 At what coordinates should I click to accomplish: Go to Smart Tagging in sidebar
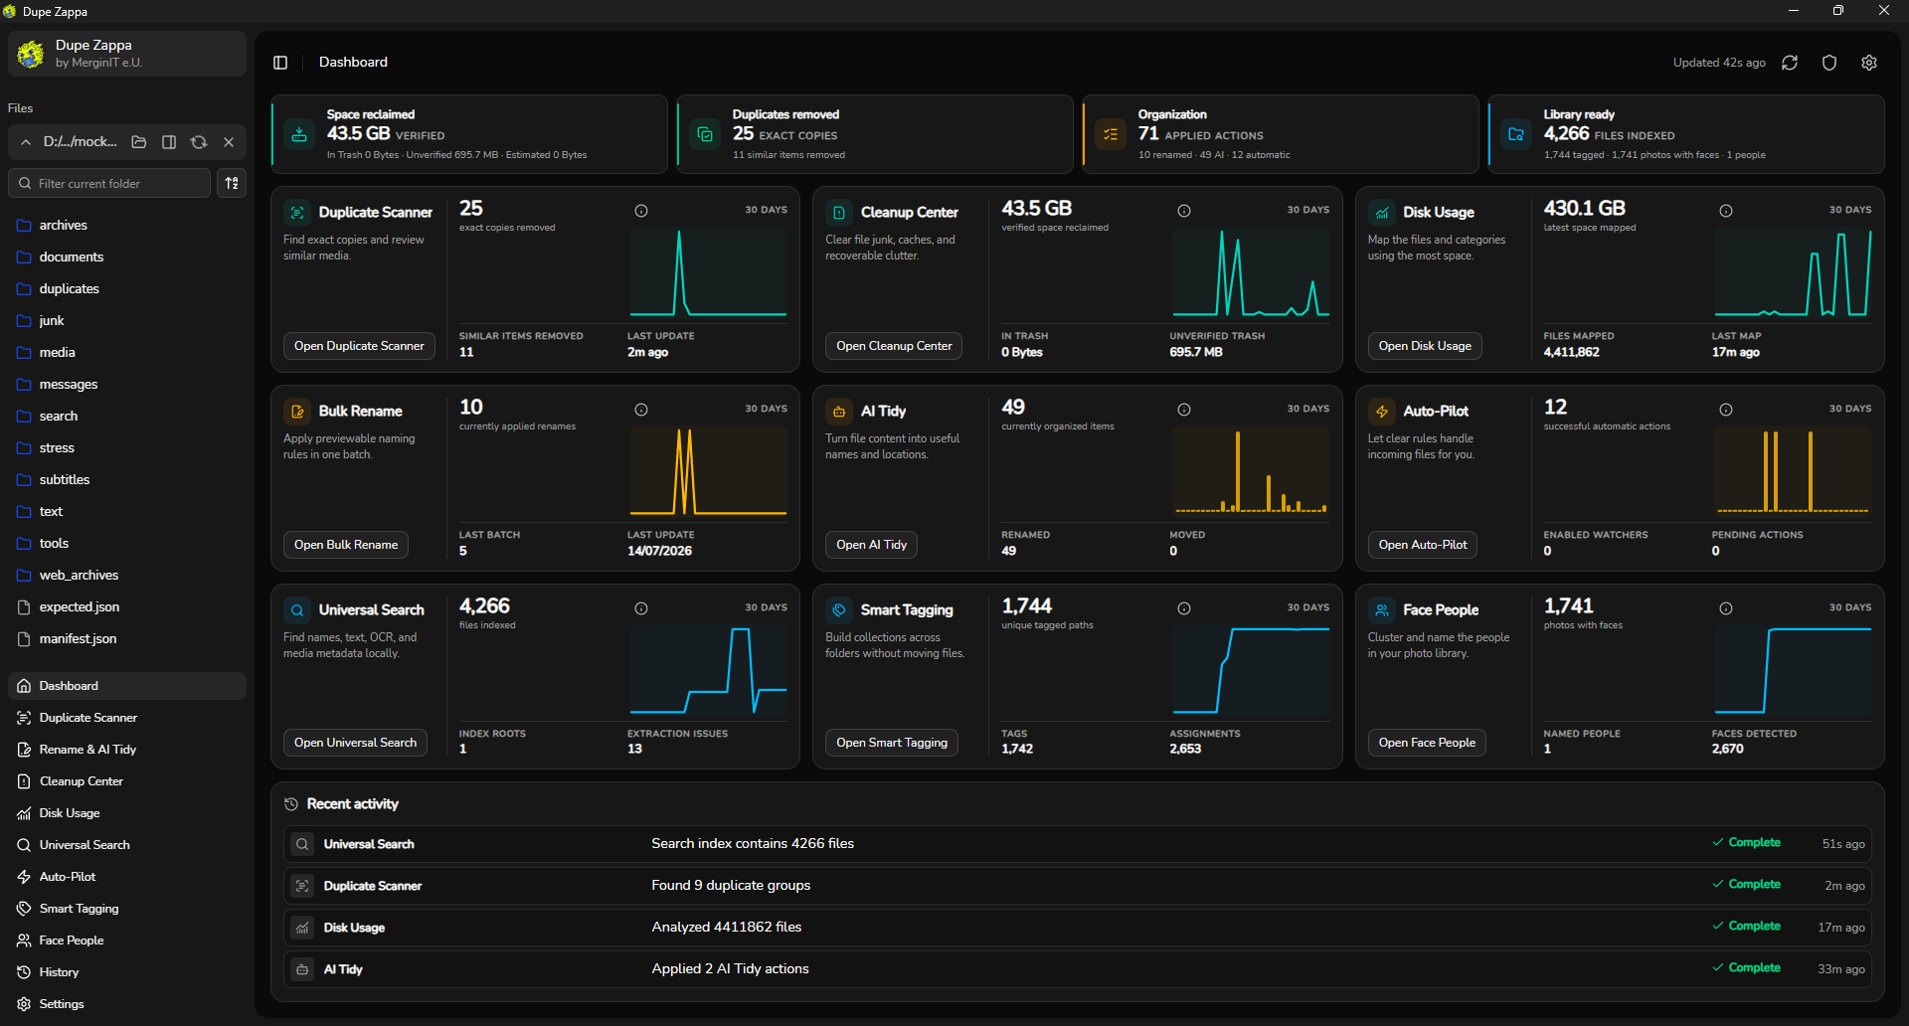(127, 909)
